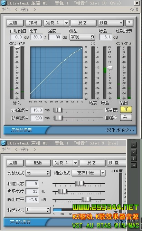
Task: Click the 结束缓冲 release value field 200
Action: click(37, 118)
